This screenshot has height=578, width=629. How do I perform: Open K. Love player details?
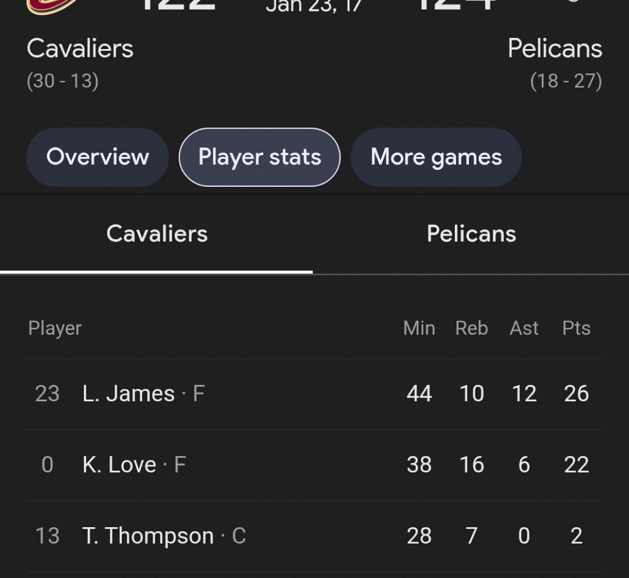pyautogui.click(x=118, y=465)
